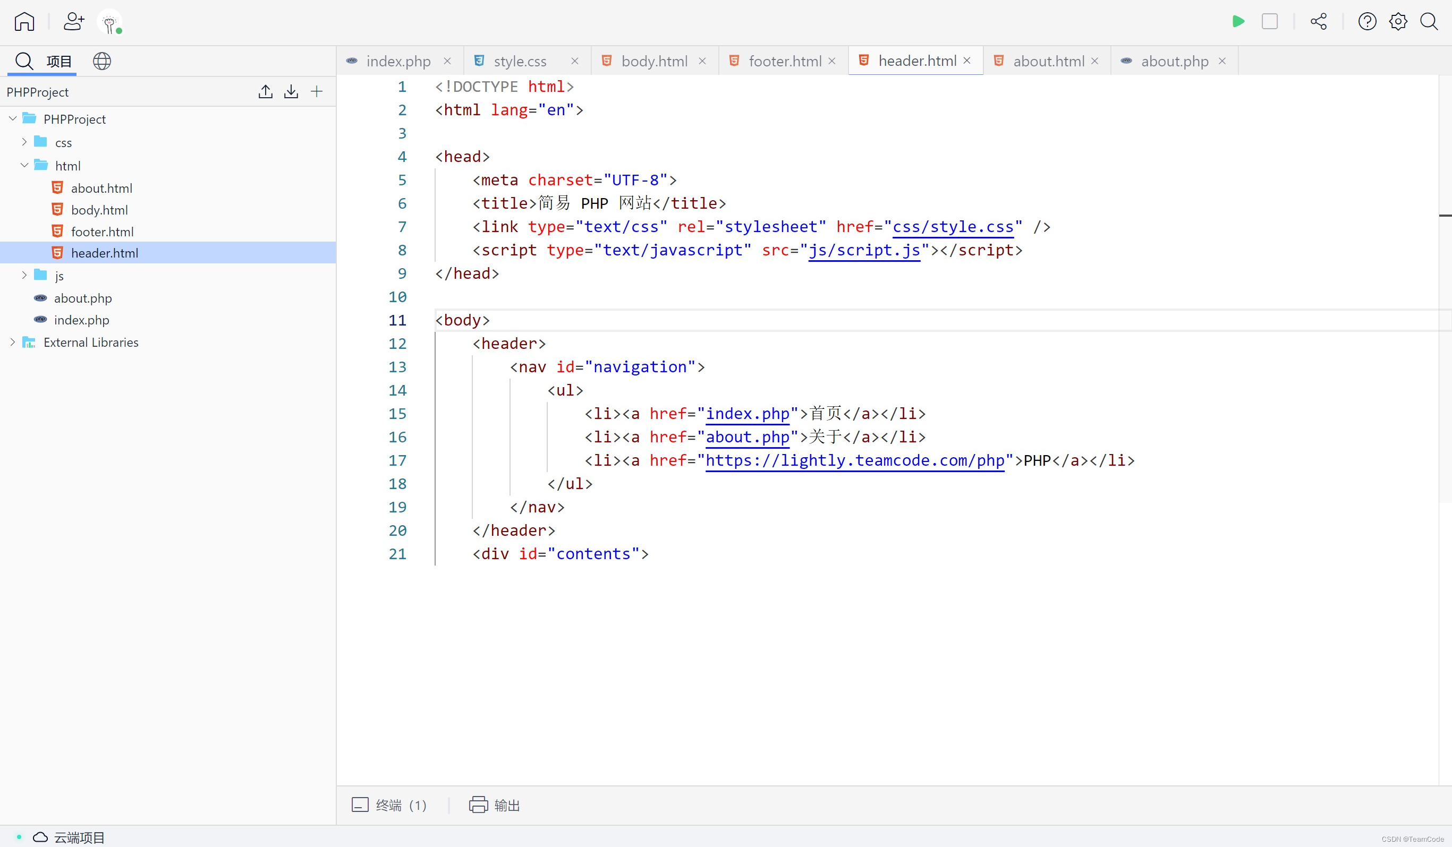Open the help icon in the top bar
Image resolution: width=1452 pixels, height=847 pixels.
point(1366,22)
